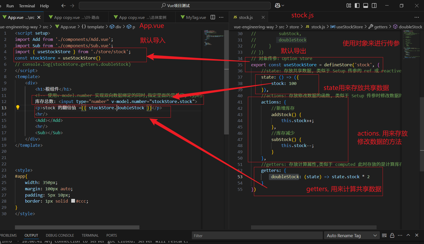The image size is (424, 244).
Task: Click line number 53 in stock.js
Action: 240,177
